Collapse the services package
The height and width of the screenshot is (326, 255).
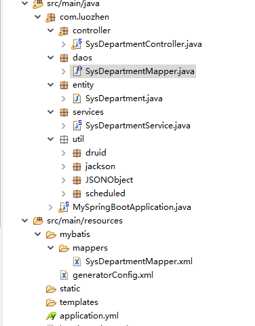coord(51,112)
